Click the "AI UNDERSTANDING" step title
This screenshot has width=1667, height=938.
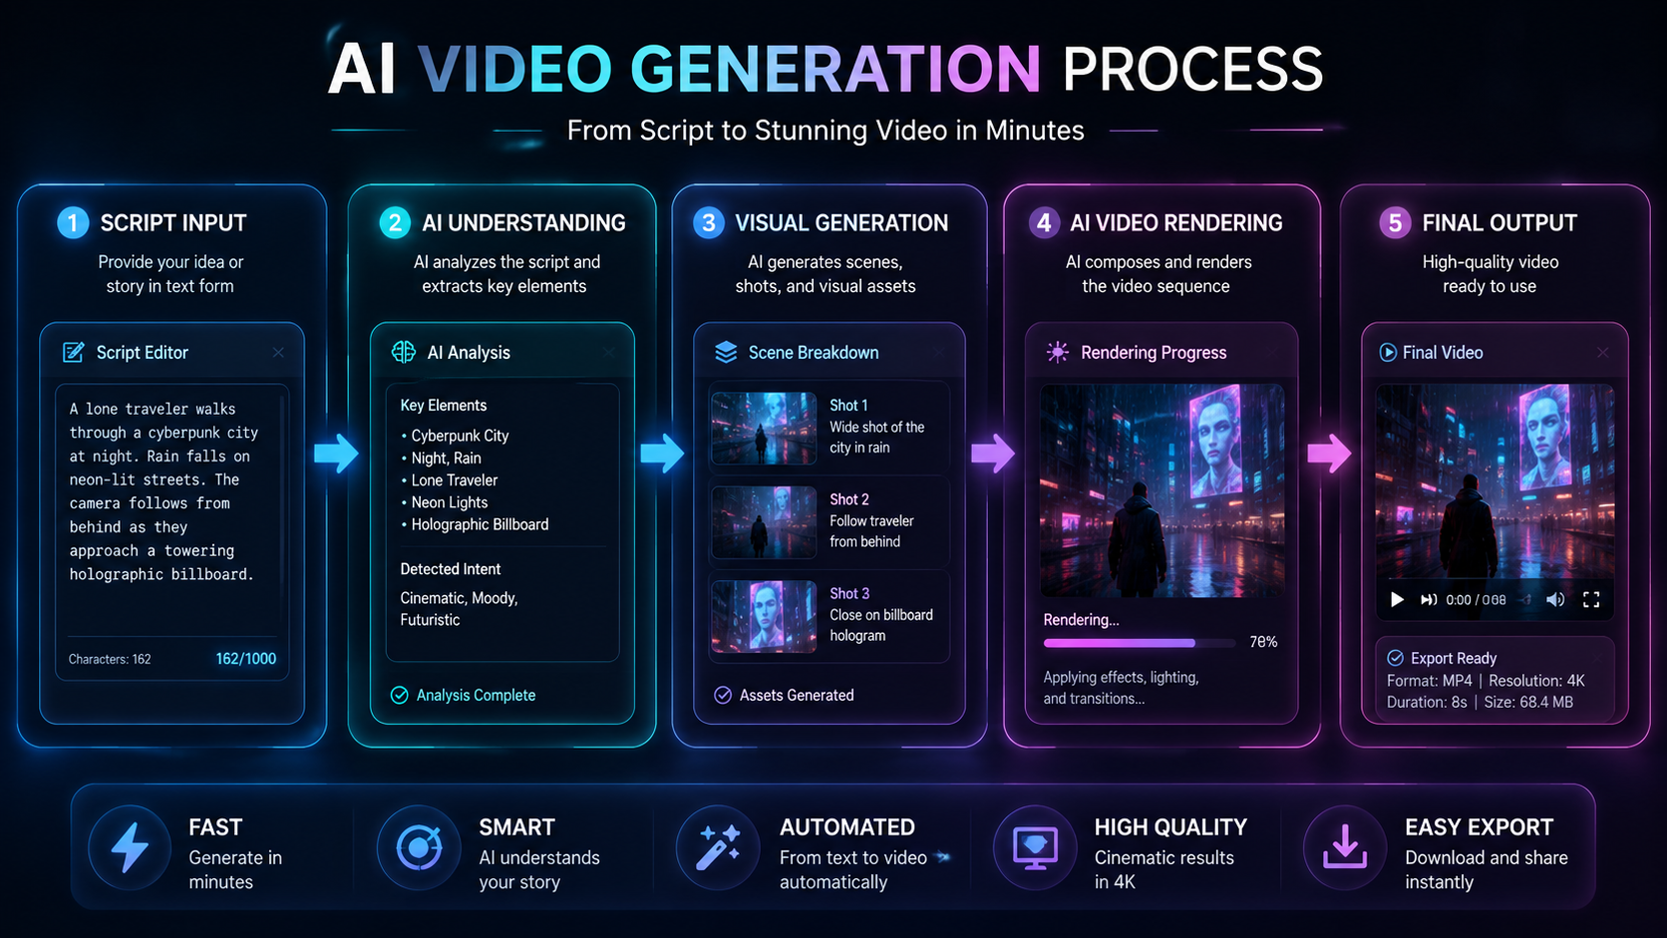pyautogui.click(x=523, y=223)
